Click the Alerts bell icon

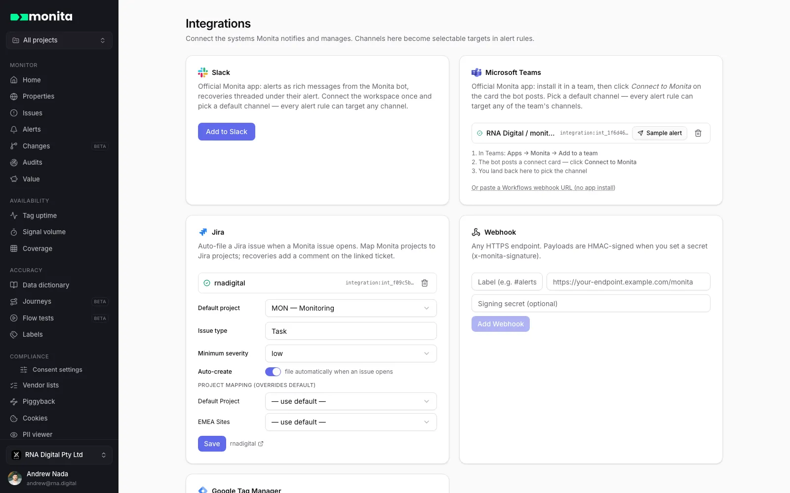coord(14,130)
